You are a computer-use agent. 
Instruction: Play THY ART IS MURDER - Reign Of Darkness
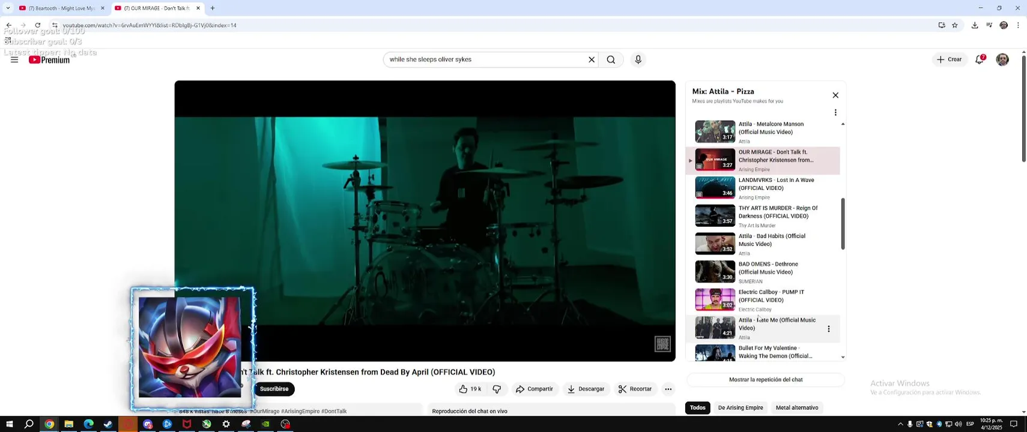[x=763, y=216]
